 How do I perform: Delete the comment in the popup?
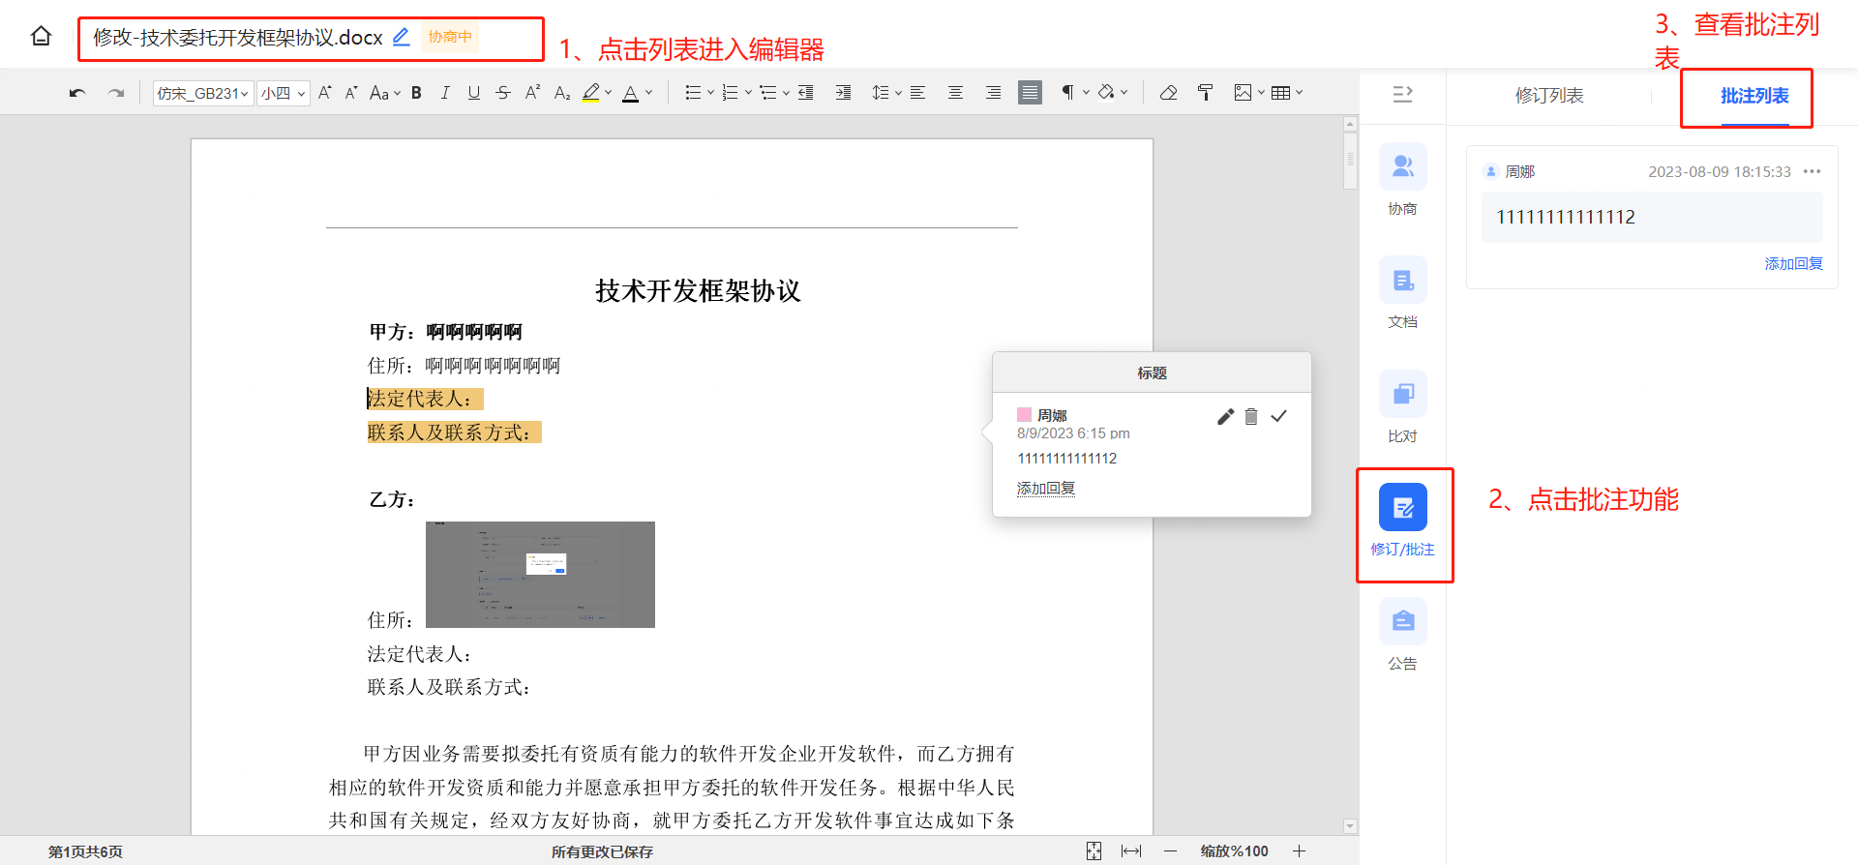click(1251, 416)
